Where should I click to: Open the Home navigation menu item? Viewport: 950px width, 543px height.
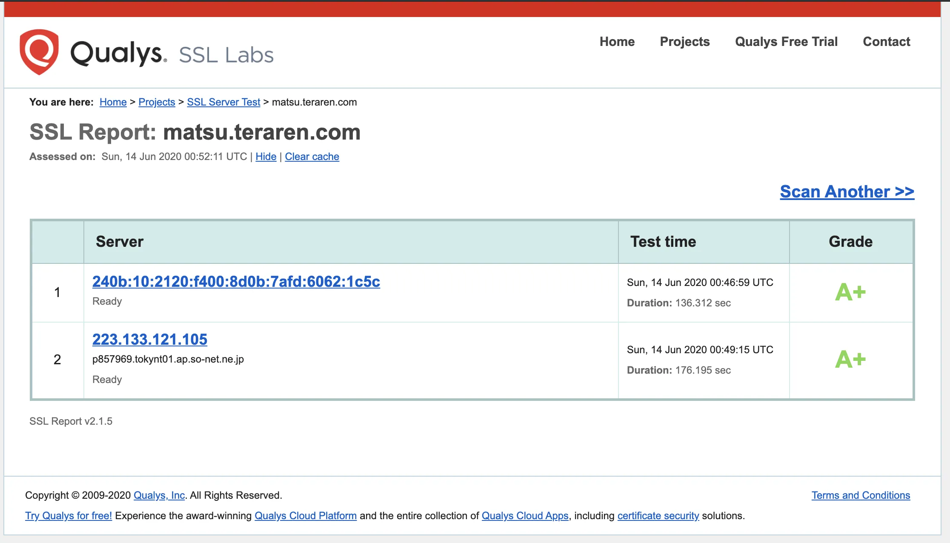617,42
